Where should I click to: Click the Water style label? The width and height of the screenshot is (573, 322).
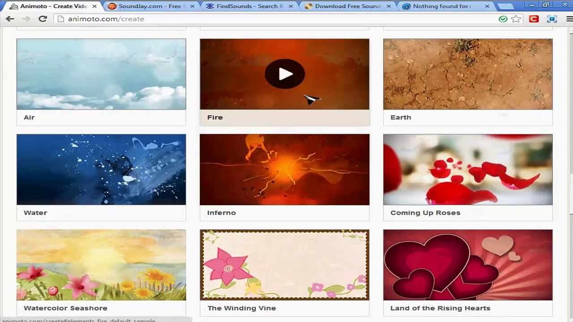coord(35,212)
